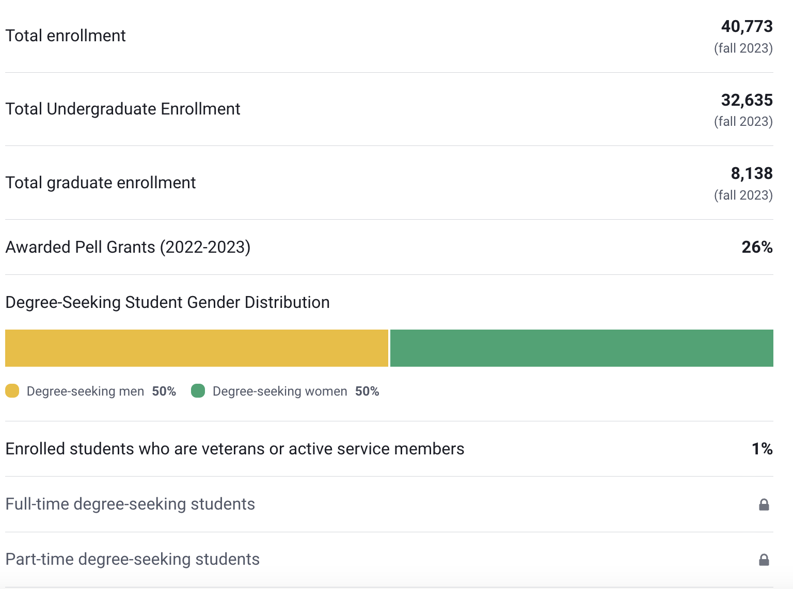Image resolution: width=793 pixels, height=589 pixels.
Task: Select the yellow men segment of the gender bar
Action: 196,348
